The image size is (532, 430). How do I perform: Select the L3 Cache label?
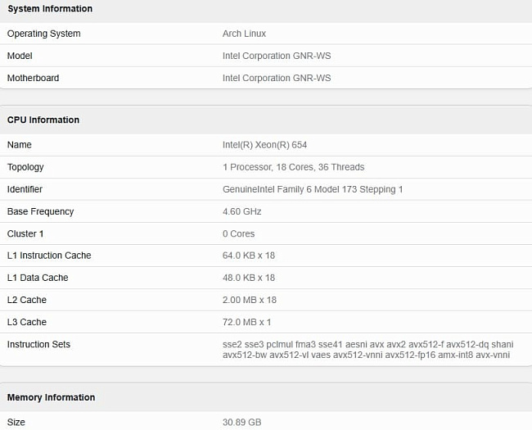click(27, 322)
